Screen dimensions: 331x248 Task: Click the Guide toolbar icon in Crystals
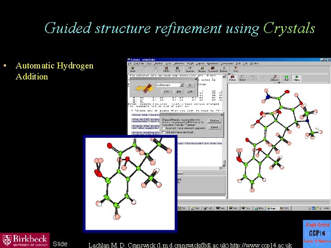(x=133, y=69)
